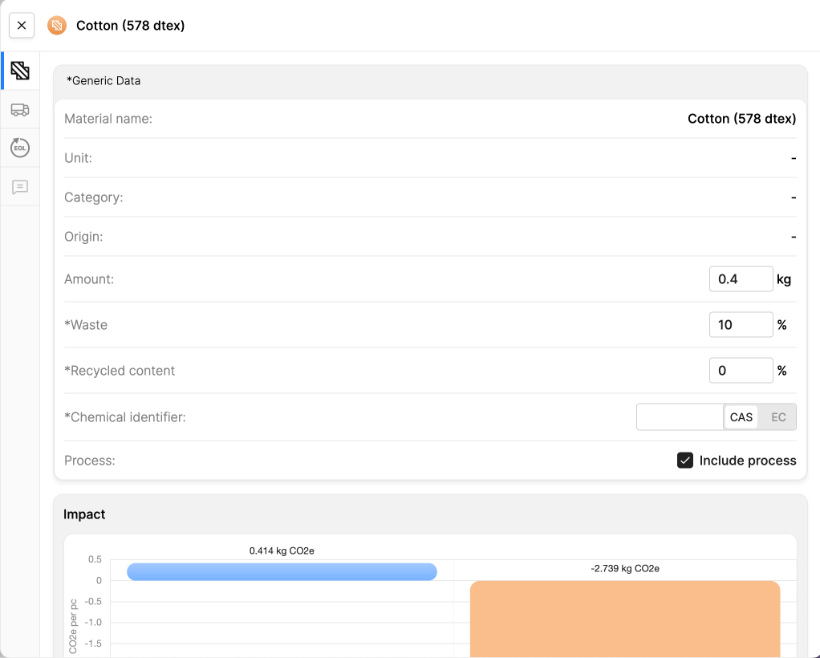Open the End-of-Life (EOL) panel

pos(20,148)
